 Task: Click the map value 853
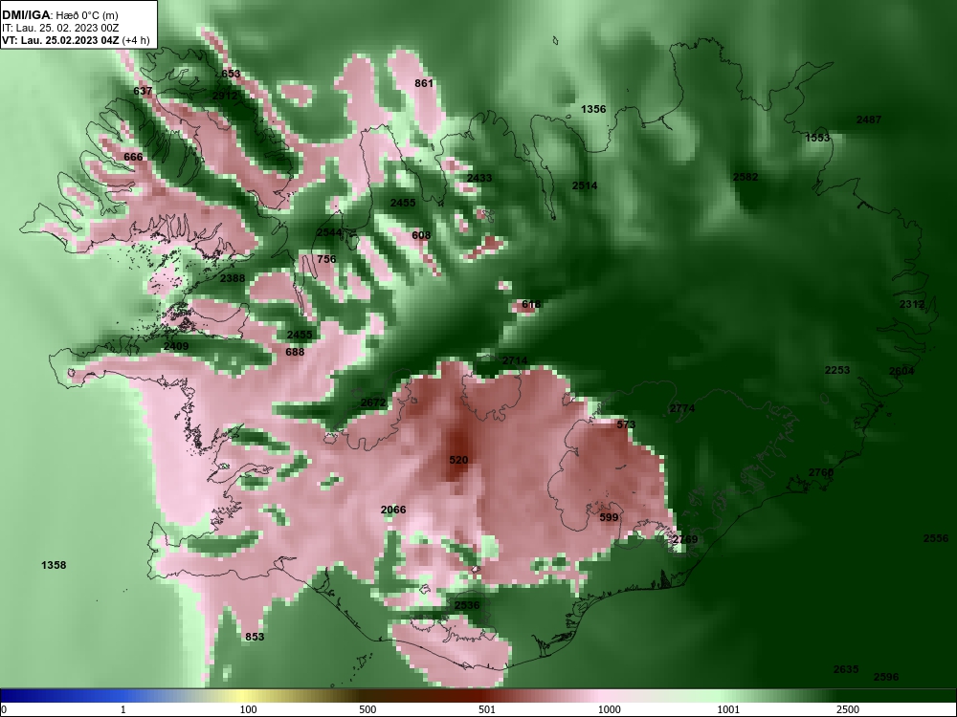pos(255,637)
